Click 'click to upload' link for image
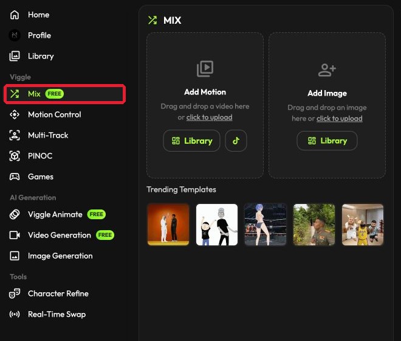The width and height of the screenshot is (401, 341). click(x=340, y=119)
